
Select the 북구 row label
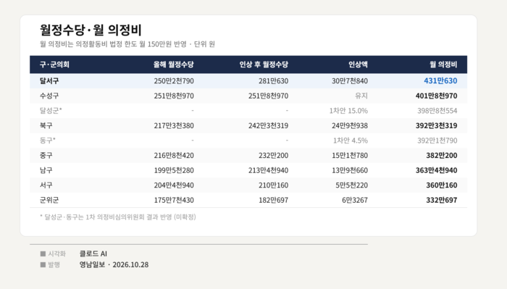[46, 125]
